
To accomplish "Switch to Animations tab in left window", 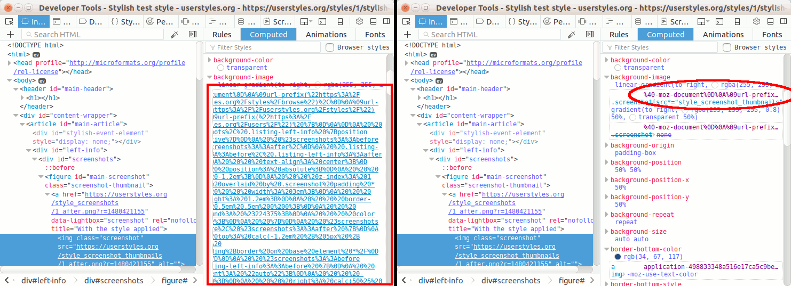I will pyautogui.click(x=326, y=35).
